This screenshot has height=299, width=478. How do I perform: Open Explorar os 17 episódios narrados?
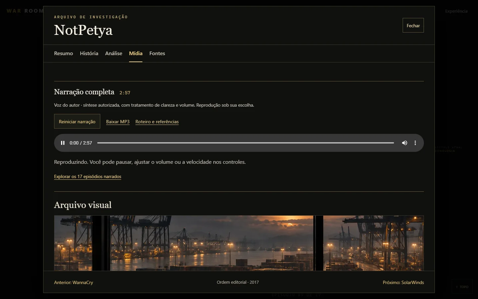(88, 176)
